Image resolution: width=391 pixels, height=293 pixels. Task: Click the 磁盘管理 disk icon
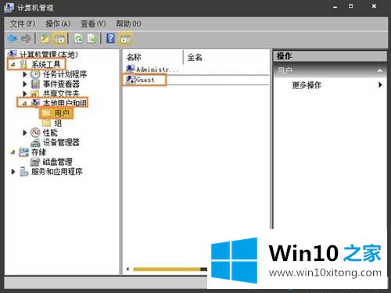click(35, 162)
